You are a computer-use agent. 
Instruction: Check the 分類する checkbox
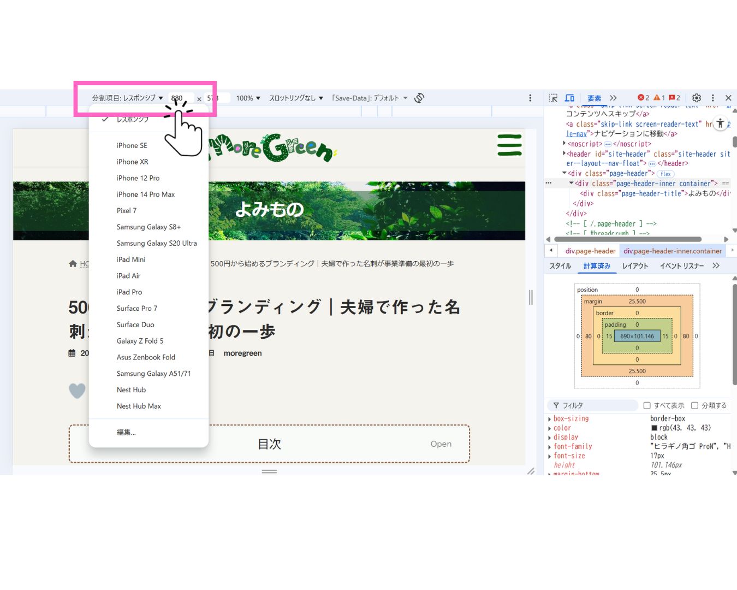tap(694, 405)
